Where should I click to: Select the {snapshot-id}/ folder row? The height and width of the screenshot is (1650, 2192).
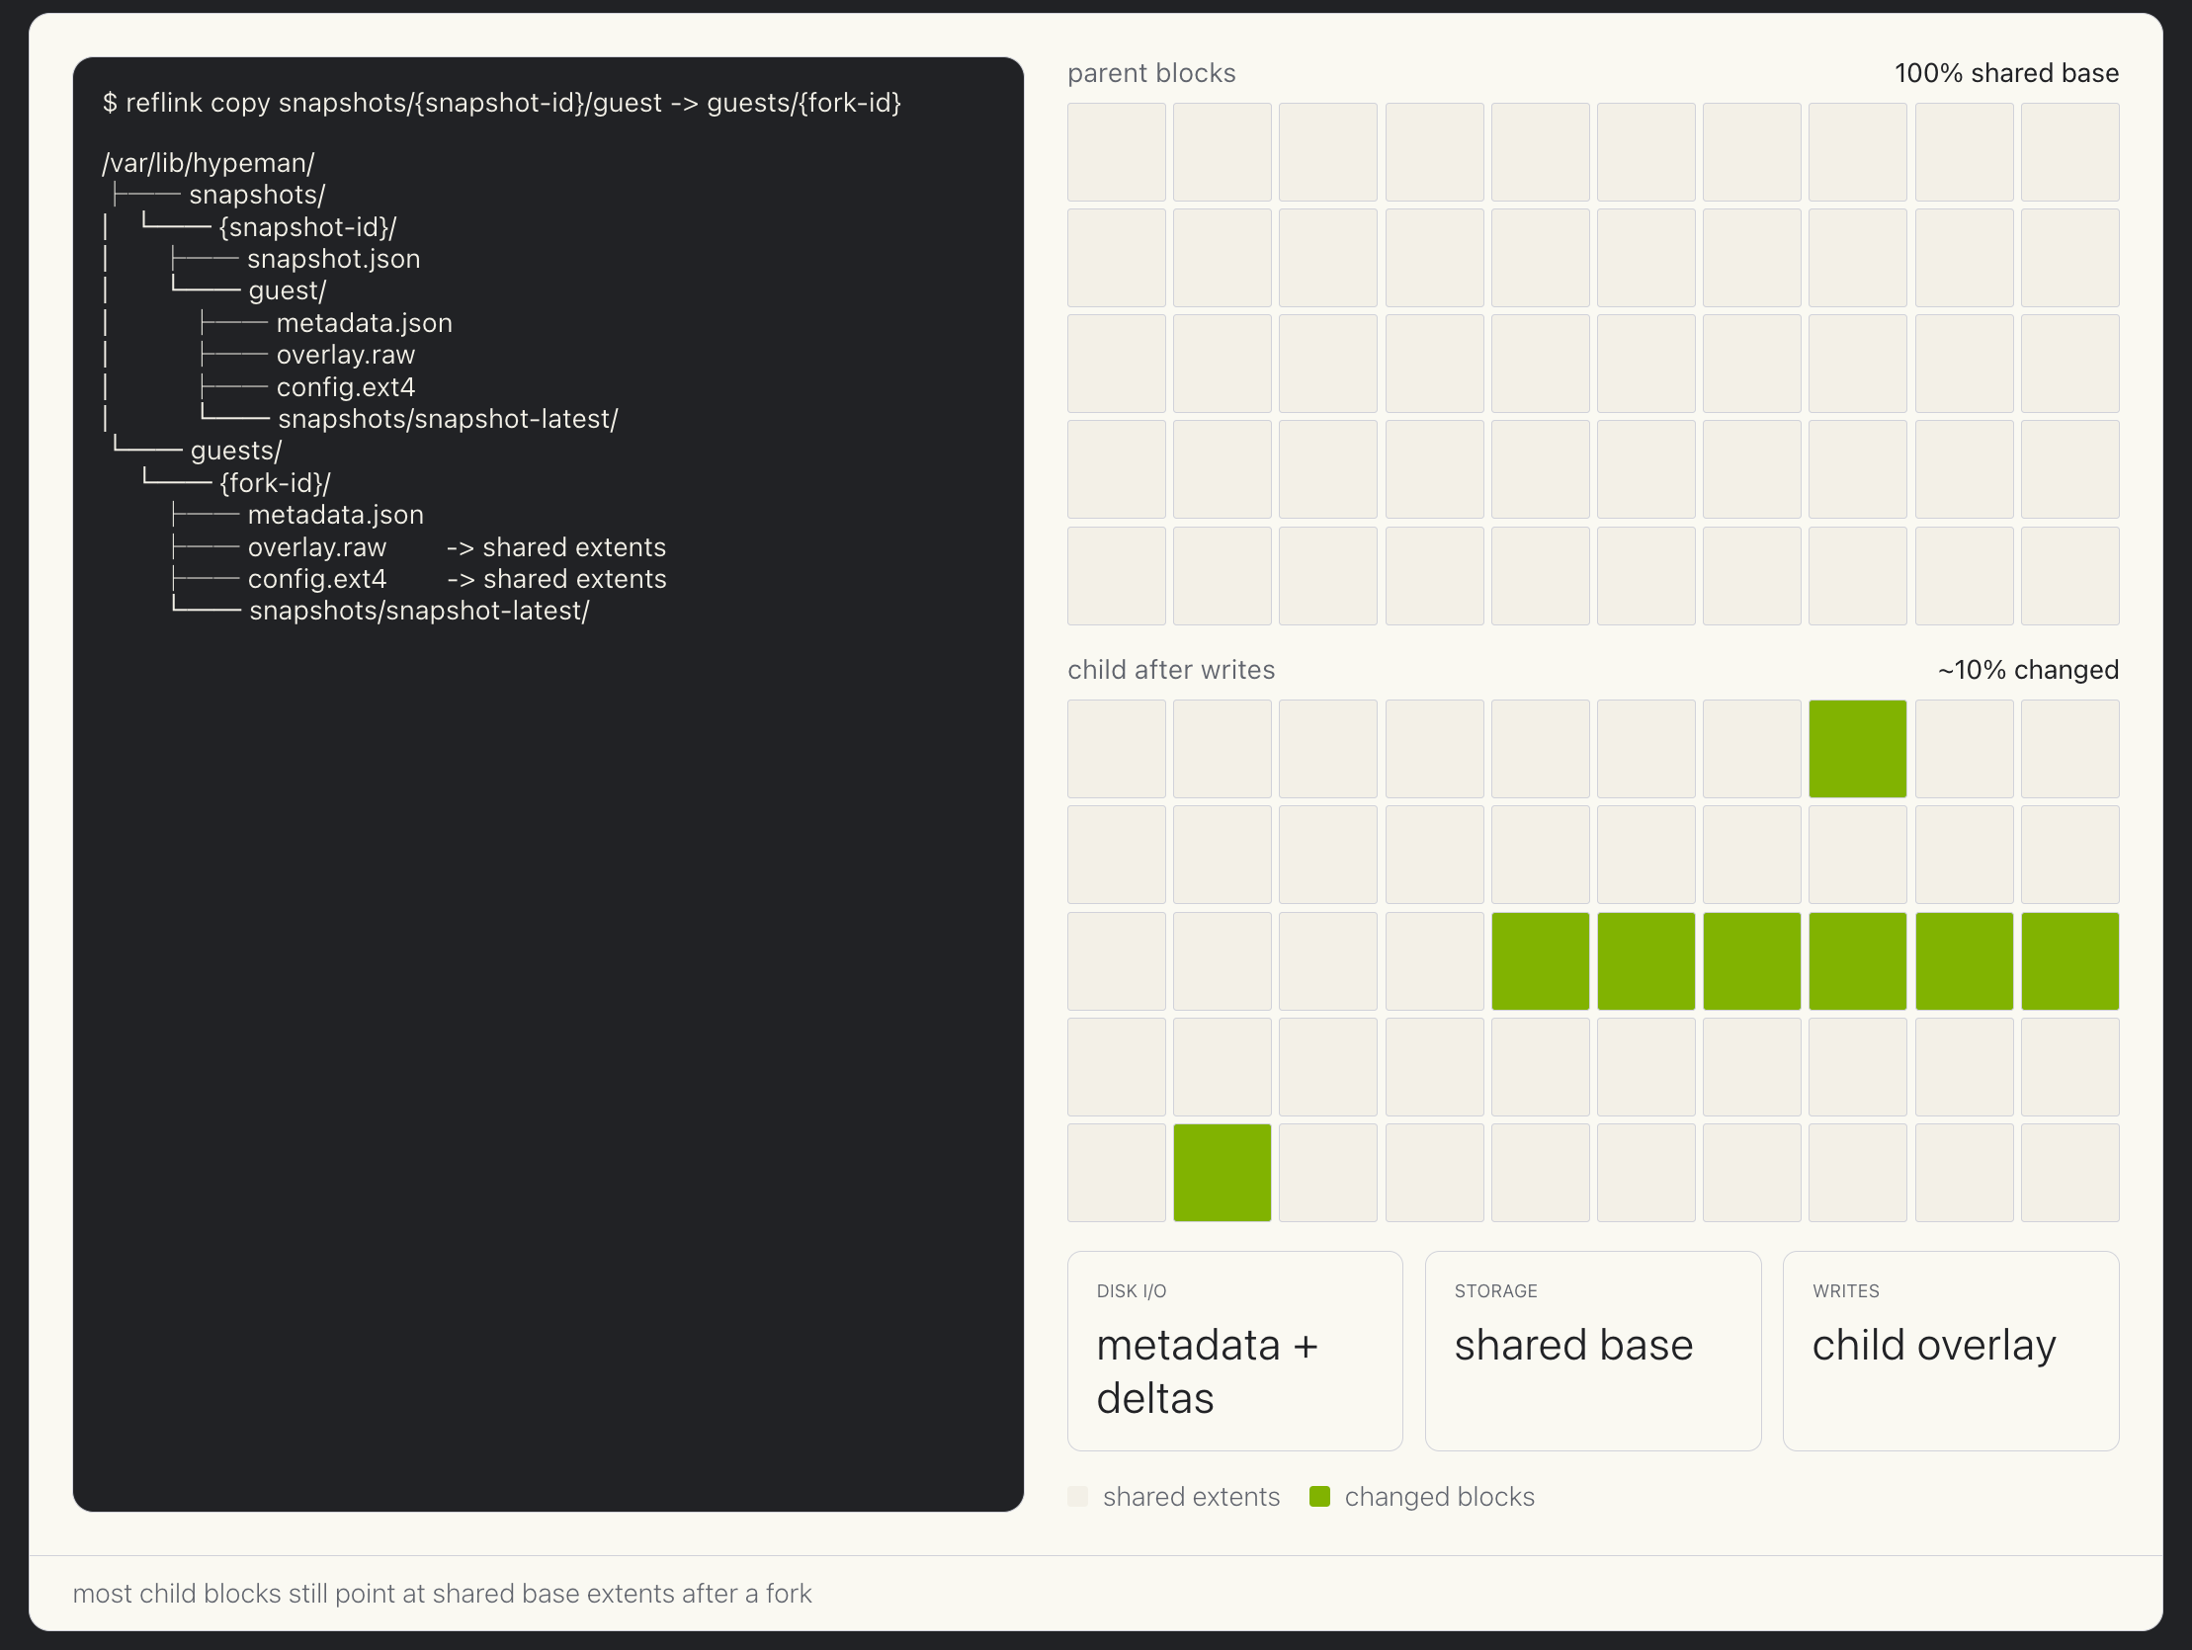(307, 227)
